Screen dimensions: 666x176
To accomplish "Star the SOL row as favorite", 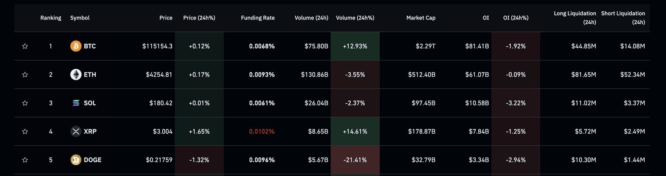I will pos(25,103).
